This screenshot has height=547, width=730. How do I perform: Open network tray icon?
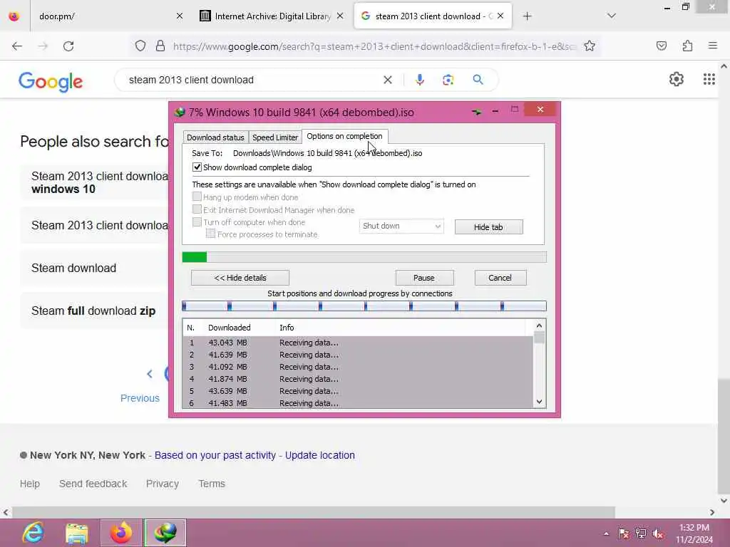point(641,533)
